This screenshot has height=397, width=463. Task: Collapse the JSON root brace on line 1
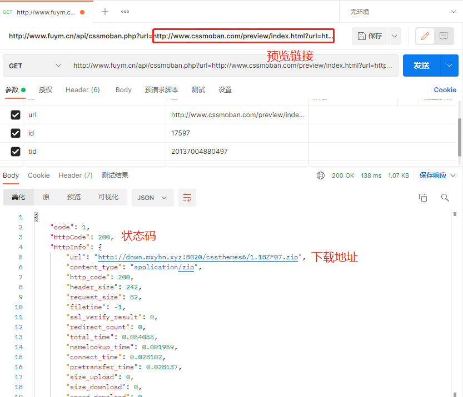point(36,217)
